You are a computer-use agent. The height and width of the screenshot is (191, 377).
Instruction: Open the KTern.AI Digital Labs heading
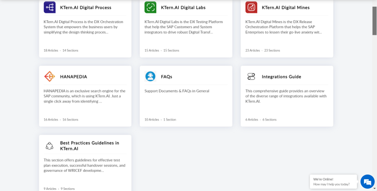tap(183, 8)
